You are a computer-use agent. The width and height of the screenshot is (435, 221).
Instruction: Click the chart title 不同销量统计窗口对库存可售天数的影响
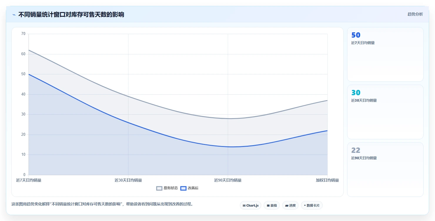71,14
